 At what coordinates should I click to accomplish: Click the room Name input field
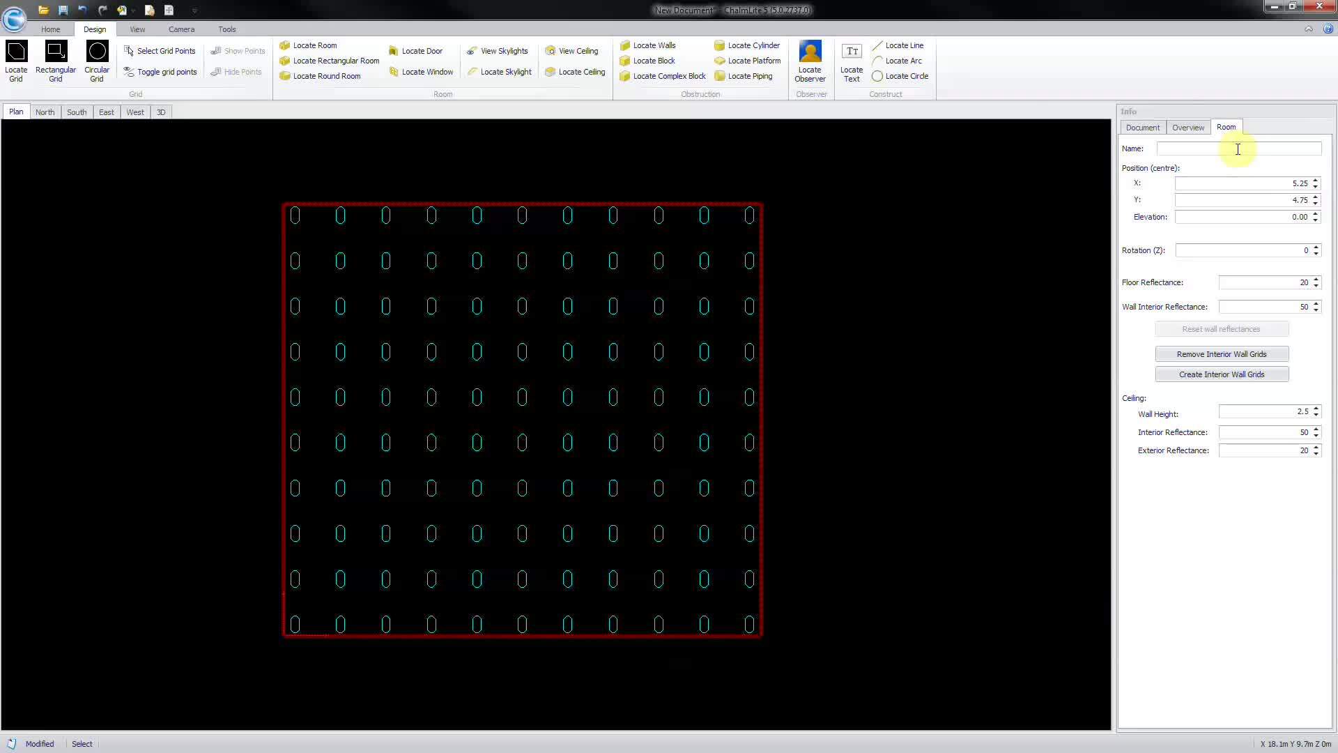tap(1238, 149)
